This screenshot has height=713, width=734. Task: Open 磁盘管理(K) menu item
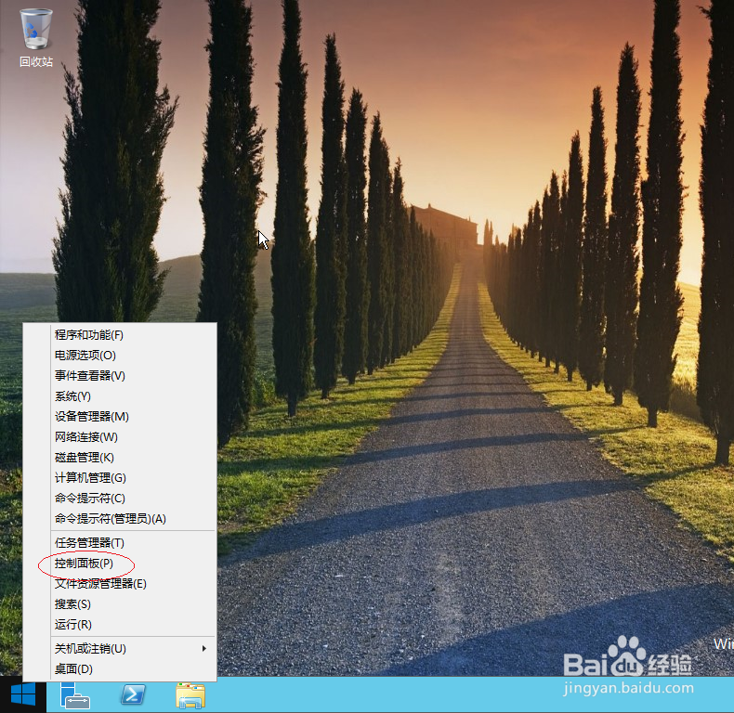pyautogui.click(x=120, y=458)
